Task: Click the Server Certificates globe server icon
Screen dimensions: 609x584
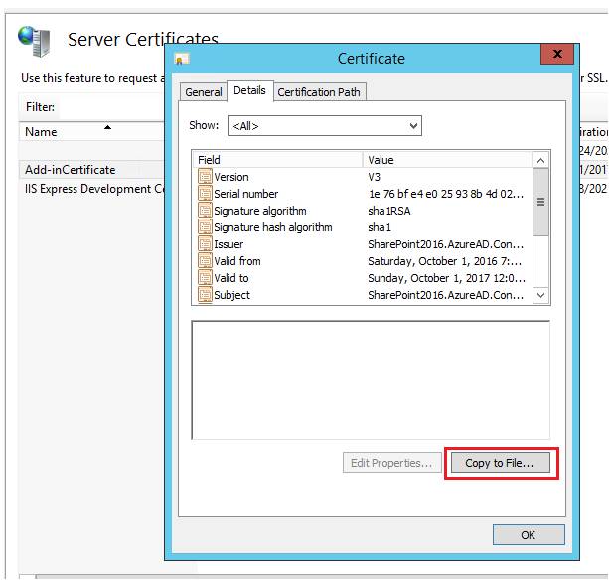Action: pos(34,41)
